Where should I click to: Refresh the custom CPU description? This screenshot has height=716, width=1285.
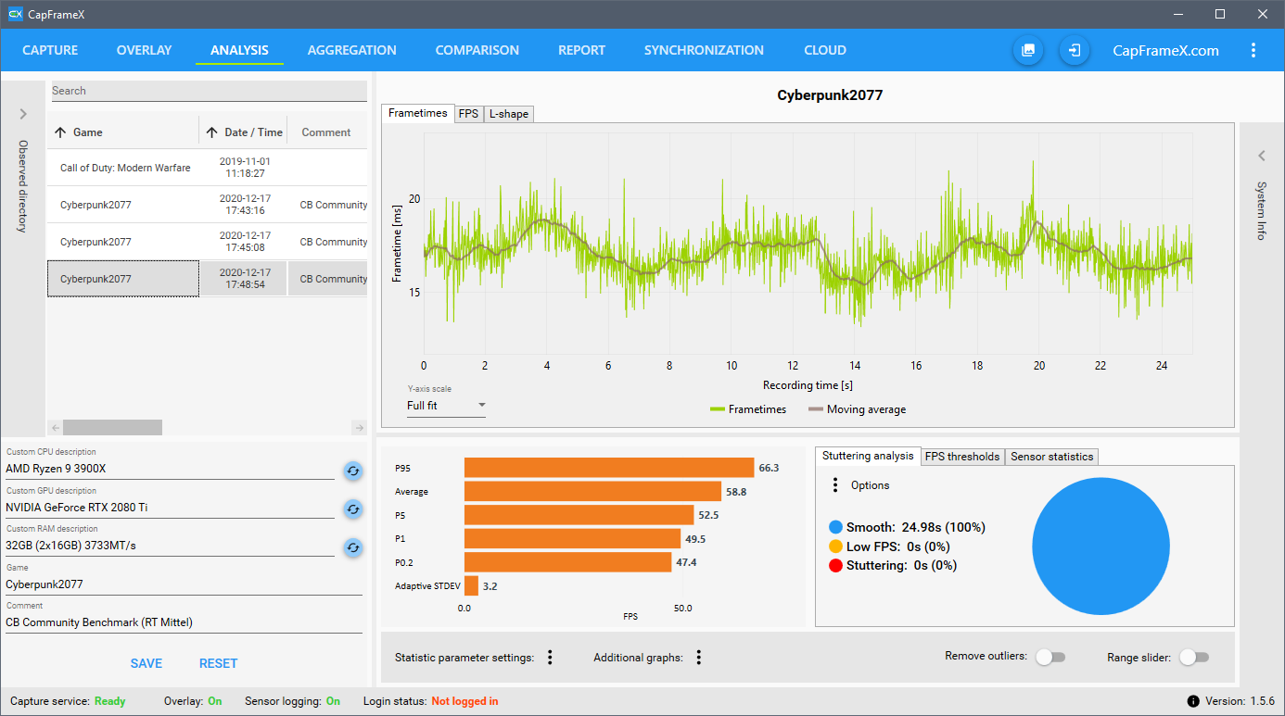coord(352,471)
